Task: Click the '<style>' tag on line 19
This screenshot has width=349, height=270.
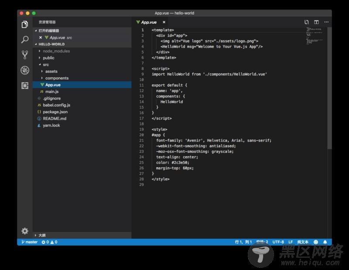Action: pyautogui.click(x=159, y=129)
